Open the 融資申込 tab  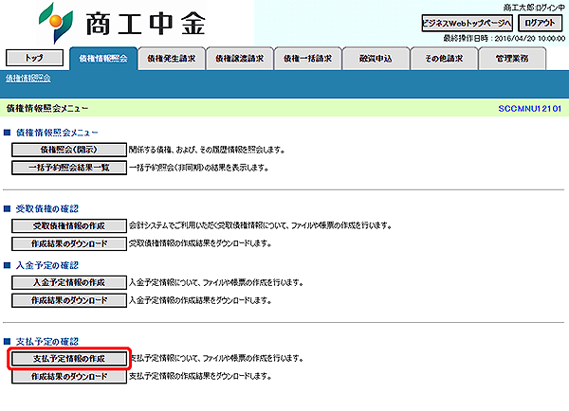click(376, 59)
